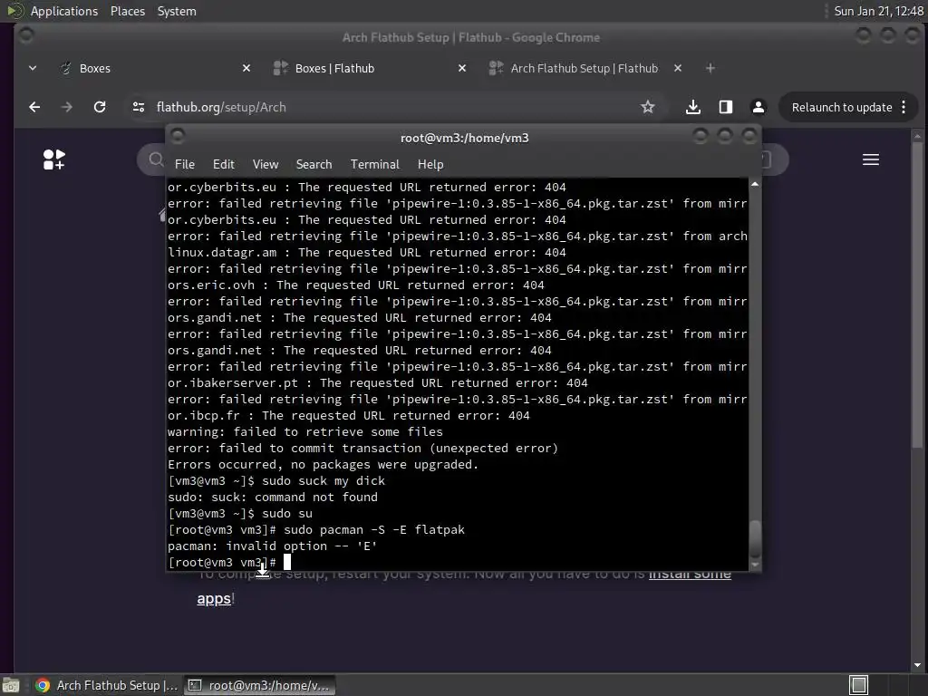Viewport: 928px width, 696px height.
Task: Click show desktop icon in bottom panel
Action: coord(11,685)
